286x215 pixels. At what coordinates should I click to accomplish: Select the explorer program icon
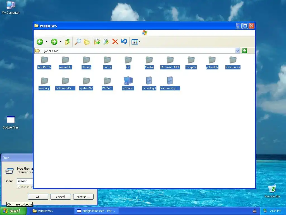tap(128, 84)
